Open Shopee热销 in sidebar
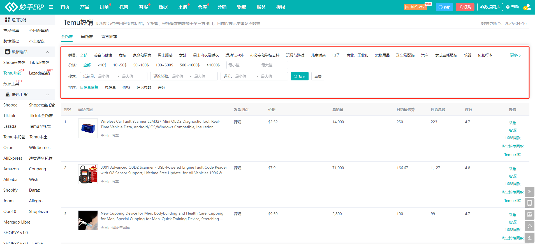Screen dimensions: 535x244 click(14, 62)
